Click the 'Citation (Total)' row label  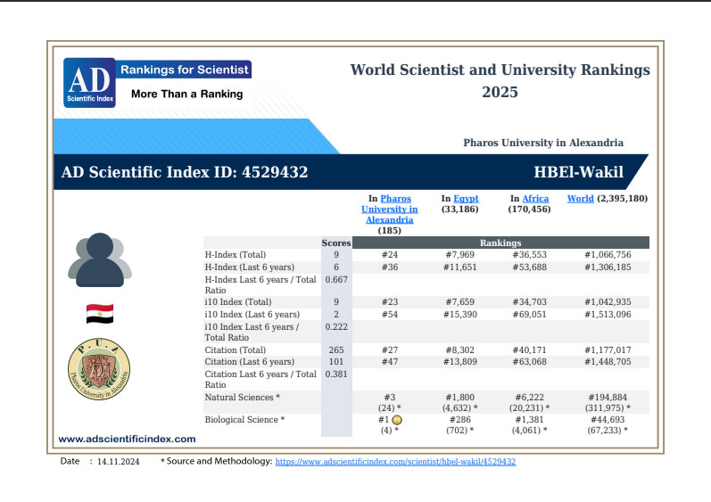point(236,350)
